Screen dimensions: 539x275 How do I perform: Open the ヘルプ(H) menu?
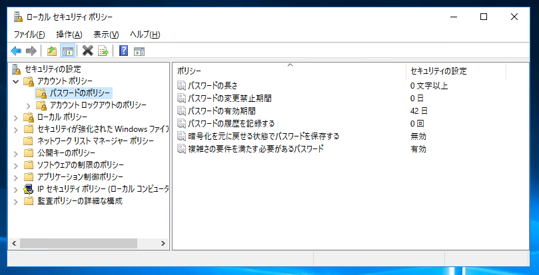[x=145, y=35]
